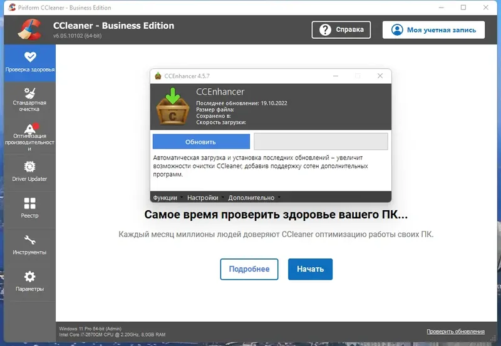
Task: Click the Начать button
Action: coord(310,269)
